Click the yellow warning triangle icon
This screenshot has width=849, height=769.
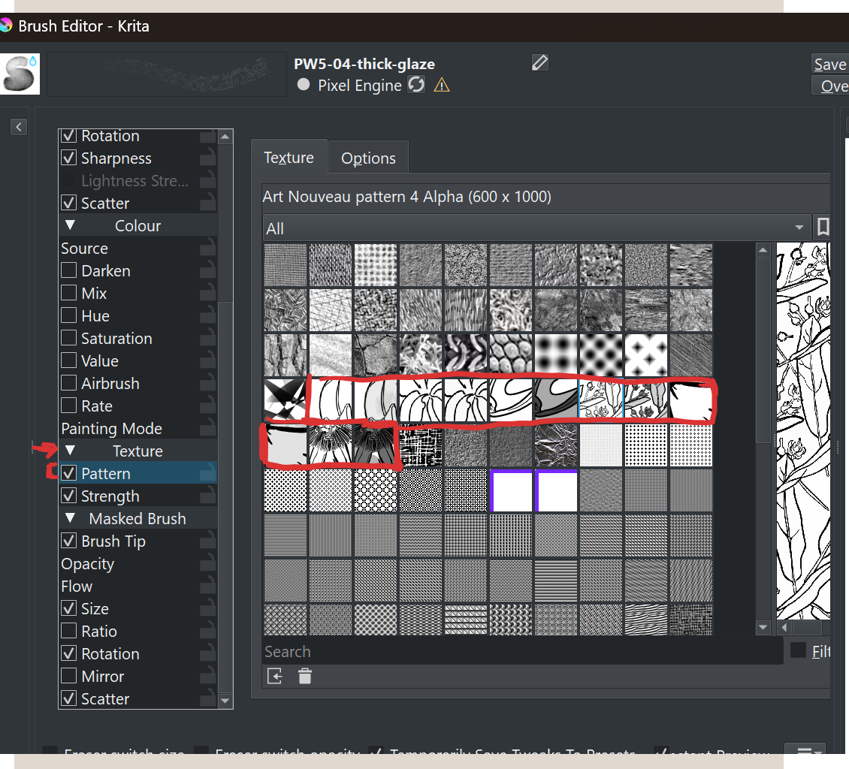(x=442, y=85)
